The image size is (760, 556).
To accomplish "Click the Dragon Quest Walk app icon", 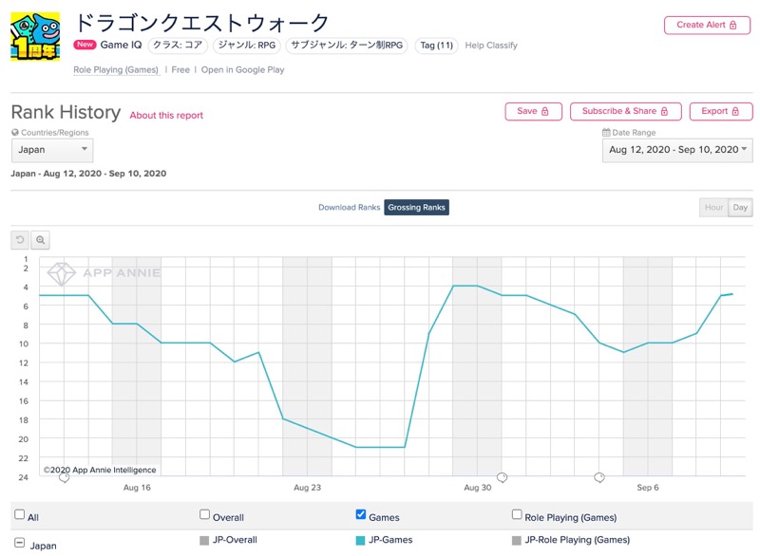I will pos(35,37).
